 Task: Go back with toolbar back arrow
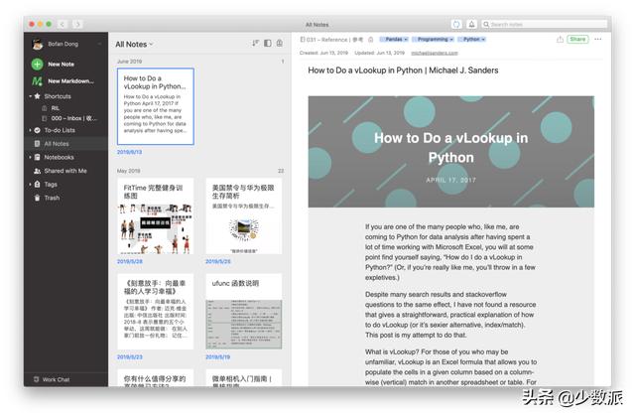click(x=63, y=25)
